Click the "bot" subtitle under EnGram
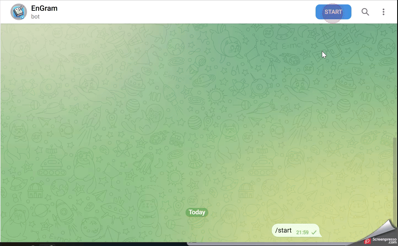The width and height of the screenshot is (398, 246). pos(35,17)
